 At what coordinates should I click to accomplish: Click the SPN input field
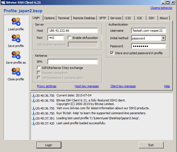click(x=73, y=62)
